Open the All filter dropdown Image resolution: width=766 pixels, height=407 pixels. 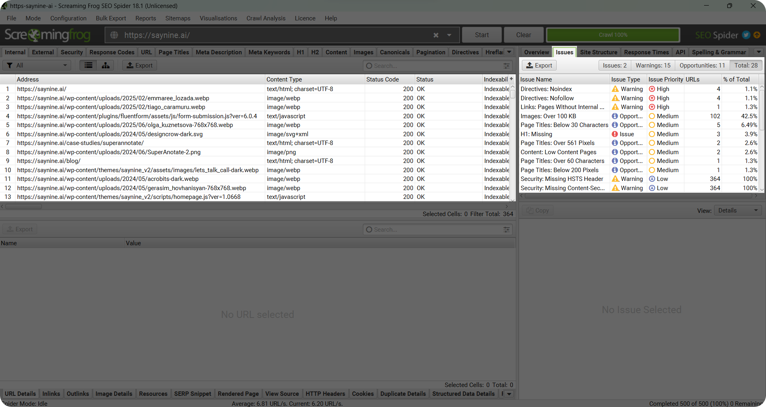coord(37,66)
